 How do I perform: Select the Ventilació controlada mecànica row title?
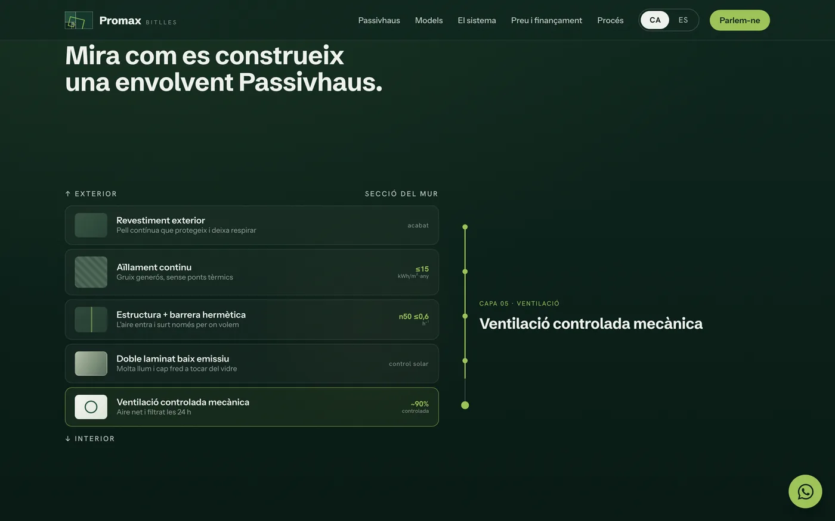(x=183, y=402)
